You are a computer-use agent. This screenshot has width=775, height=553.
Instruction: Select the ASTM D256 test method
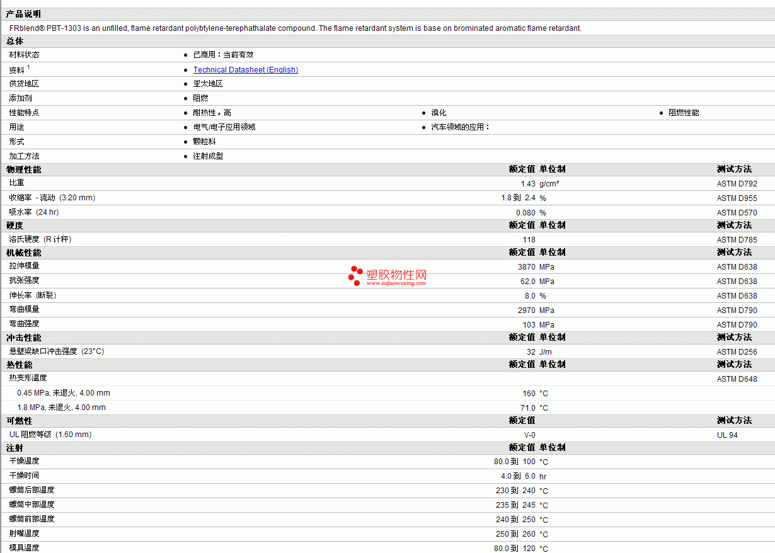(x=737, y=352)
